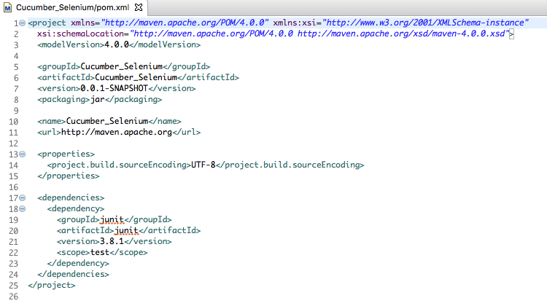This screenshot has width=547, height=306.
Task: Close the Cucumber_Selenium/pom.xml editor tab
Action: click(x=139, y=7)
